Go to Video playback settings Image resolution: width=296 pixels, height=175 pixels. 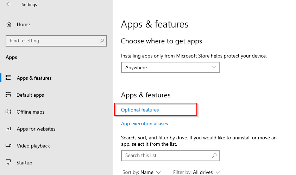point(33,146)
